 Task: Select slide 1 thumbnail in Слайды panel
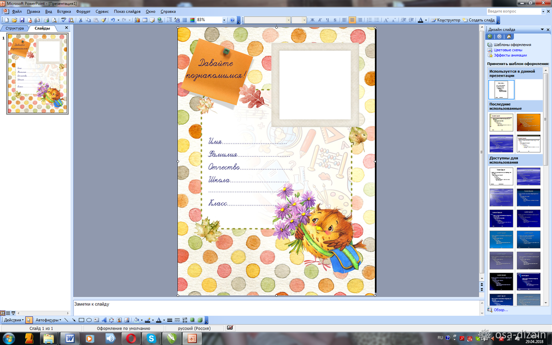tap(38, 74)
